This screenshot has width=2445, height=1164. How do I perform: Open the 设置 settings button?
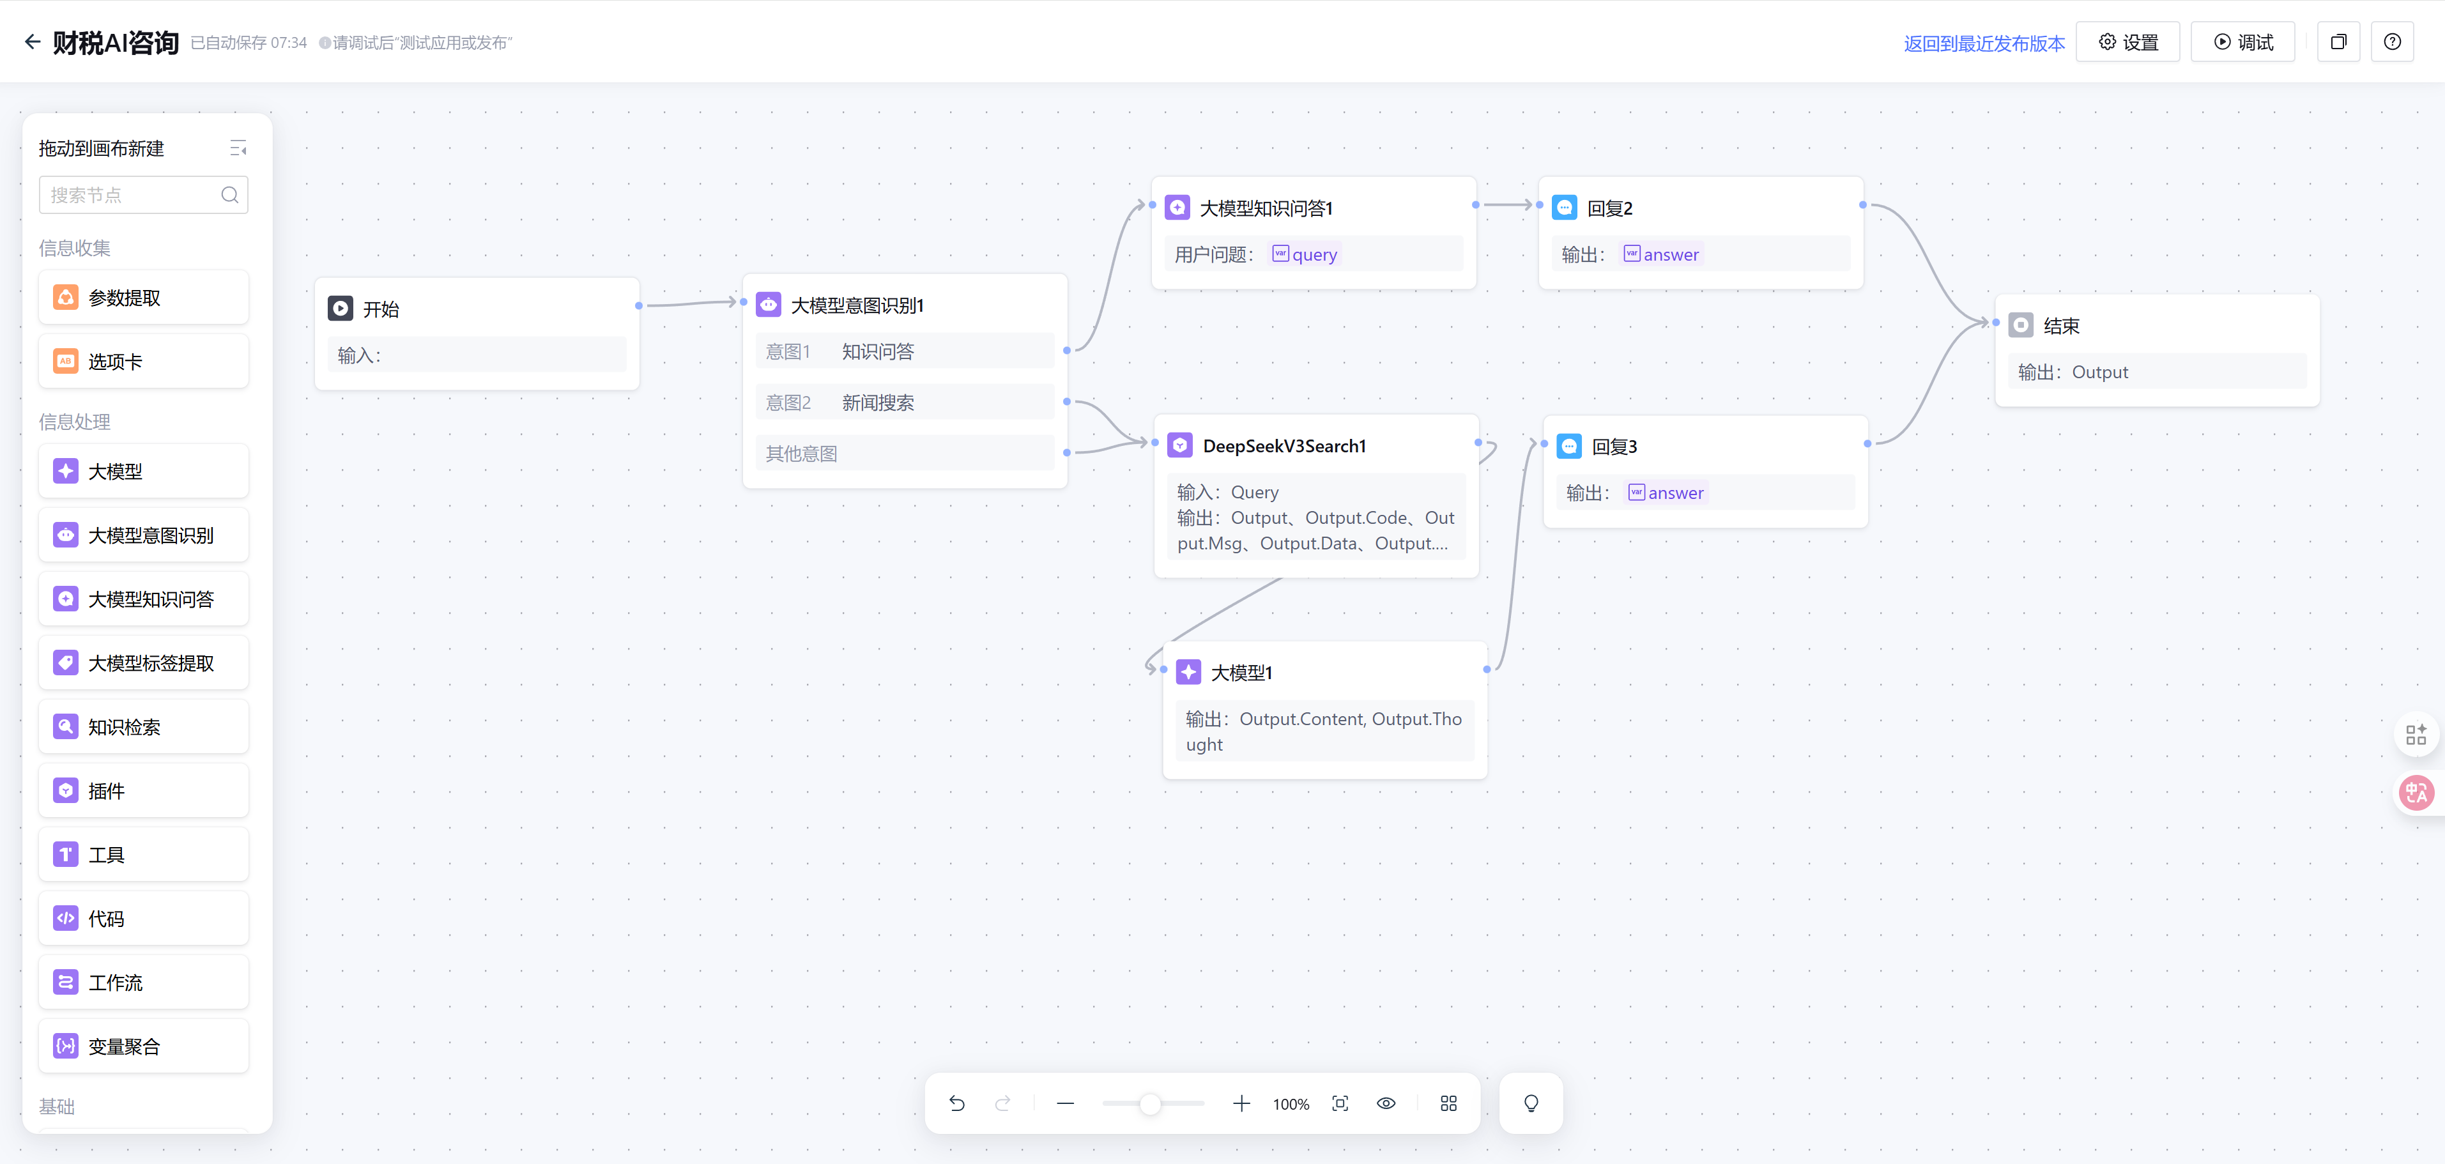click(2128, 43)
